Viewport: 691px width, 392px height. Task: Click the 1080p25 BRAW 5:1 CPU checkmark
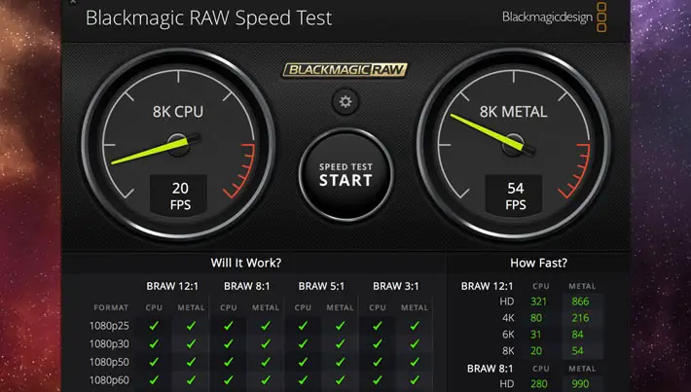(x=303, y=326)
